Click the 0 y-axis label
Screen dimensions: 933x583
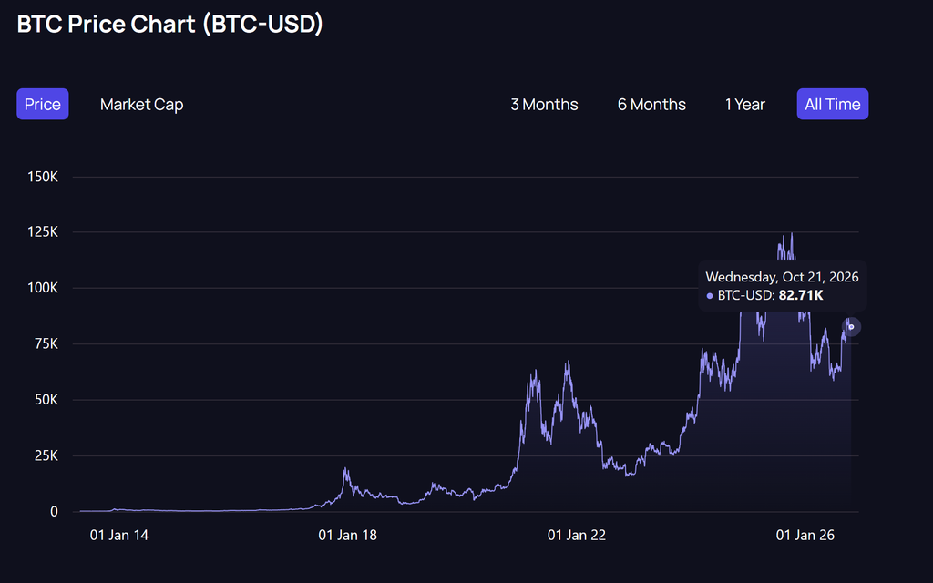point(54,512)
